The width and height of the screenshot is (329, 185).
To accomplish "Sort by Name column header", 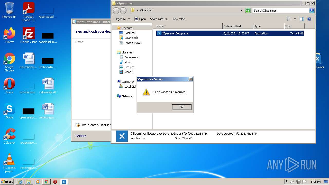I will pos(188,26).
